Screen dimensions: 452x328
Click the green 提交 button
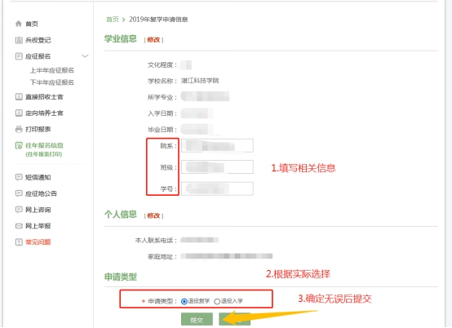pos(197,319)
